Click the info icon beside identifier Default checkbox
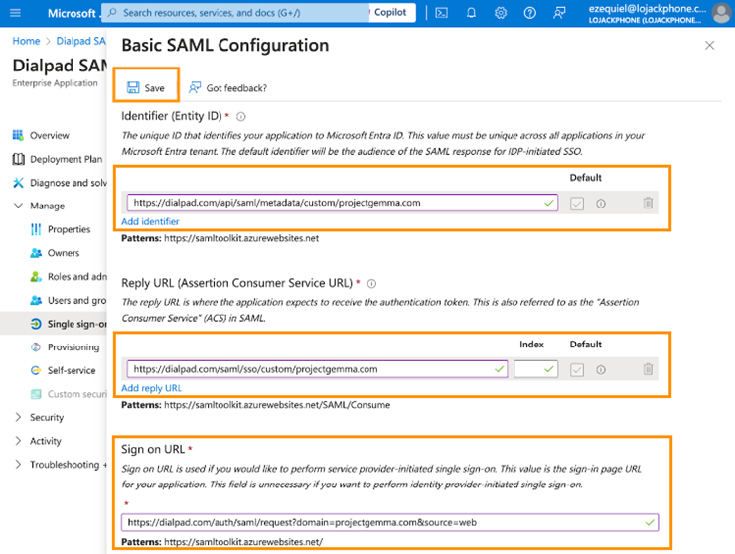The width and height of the screenshot is (735, 554). pos(601,204)
